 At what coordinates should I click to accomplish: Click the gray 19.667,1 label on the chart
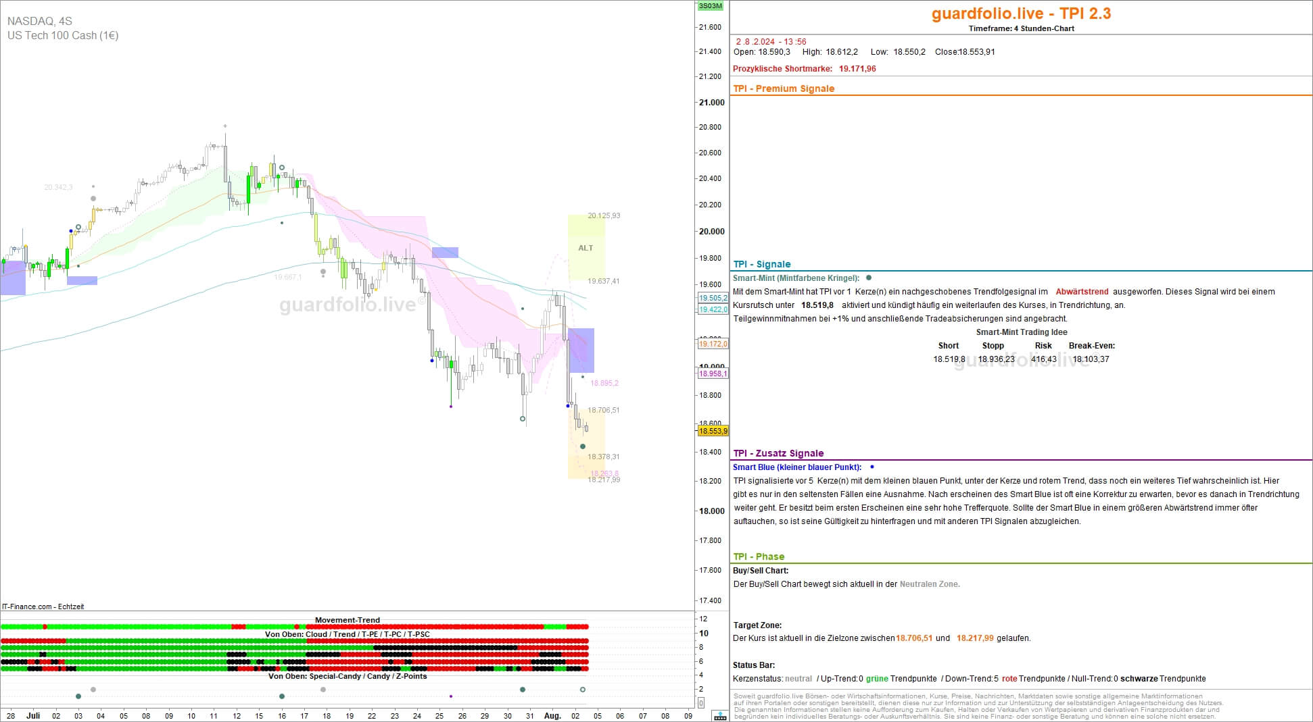click(288, 277)
